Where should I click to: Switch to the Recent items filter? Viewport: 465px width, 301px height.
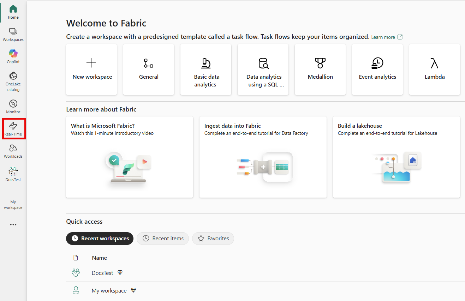[162, 239]
